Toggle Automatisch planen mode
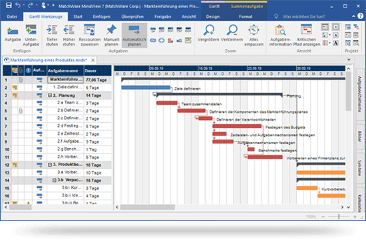366x241 pixels. pyautogui.click(x=134, y=35)
